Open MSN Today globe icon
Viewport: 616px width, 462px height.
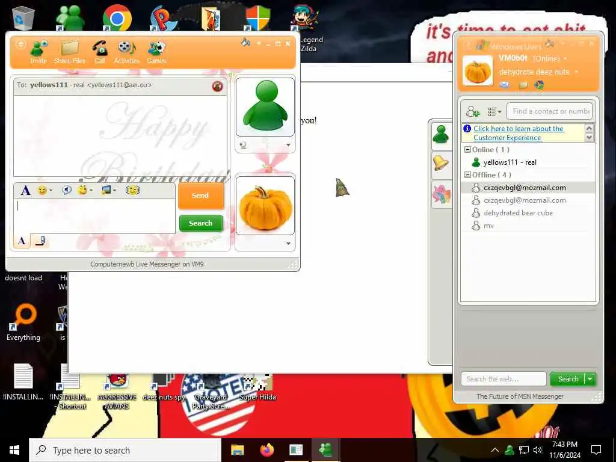(x=540, y=85)
